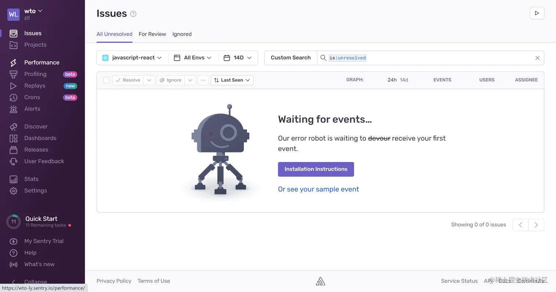Open the Privacy Policy link
This screenshot has width=556, height=292.
pos(114,281)
